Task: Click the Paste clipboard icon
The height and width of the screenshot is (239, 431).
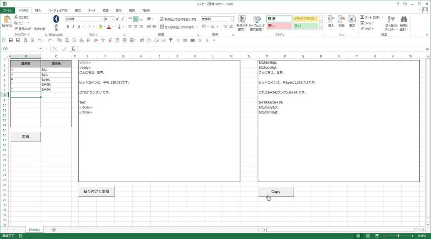Action: pyautogui.click(x=7, y=20)
